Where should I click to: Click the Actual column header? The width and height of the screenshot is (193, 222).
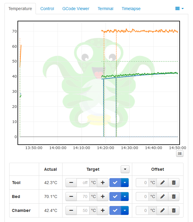50,169
